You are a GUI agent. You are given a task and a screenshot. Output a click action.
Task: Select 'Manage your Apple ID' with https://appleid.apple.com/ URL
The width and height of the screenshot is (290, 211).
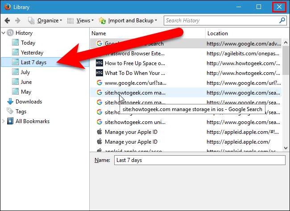[131, 142]
